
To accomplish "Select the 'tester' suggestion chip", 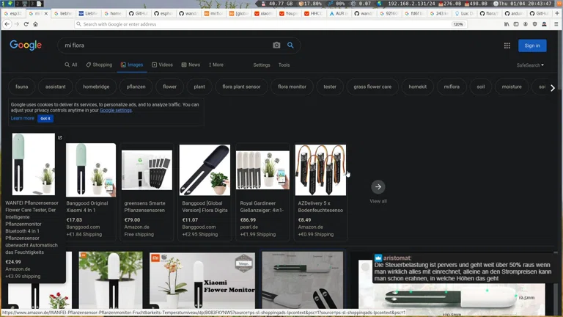I will (x=330, y=87).
